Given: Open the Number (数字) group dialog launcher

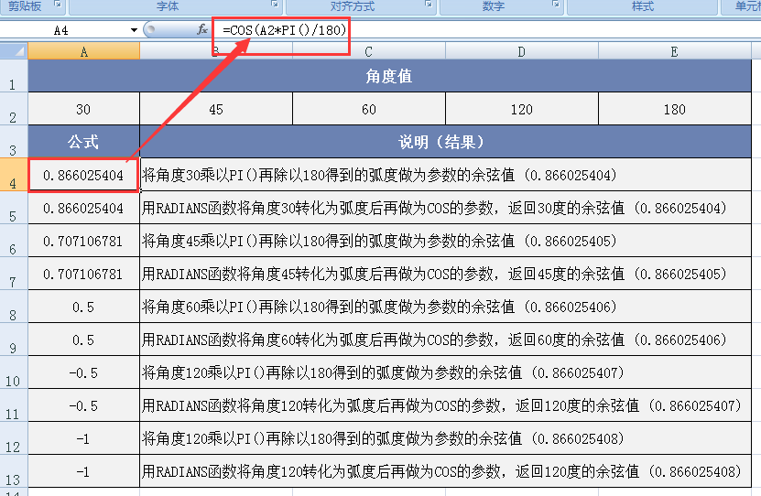Looking at the screenshot, I should (556, 5).
